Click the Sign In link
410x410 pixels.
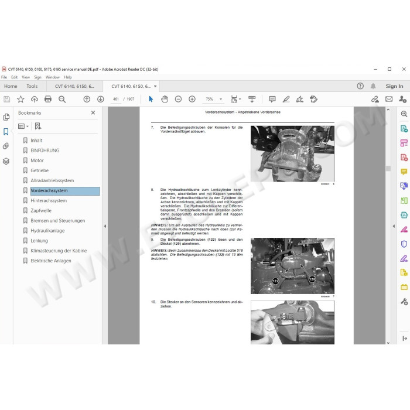click(x=394, y=86)
